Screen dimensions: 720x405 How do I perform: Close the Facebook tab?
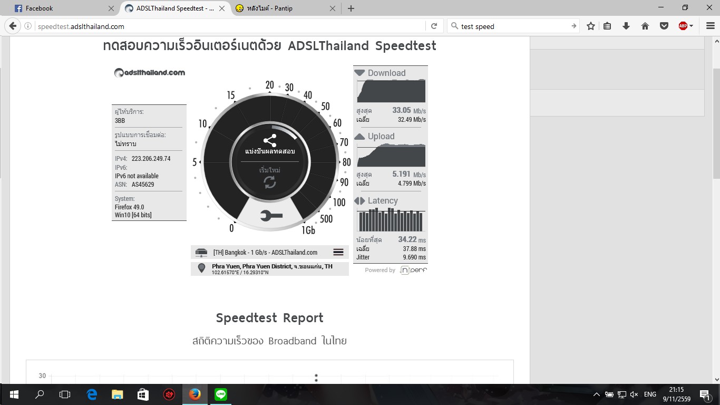click(111, 8)
